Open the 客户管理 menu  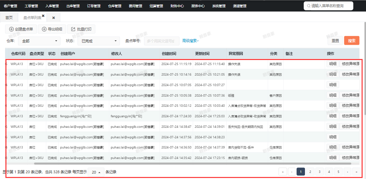click(x=11, y=6)
